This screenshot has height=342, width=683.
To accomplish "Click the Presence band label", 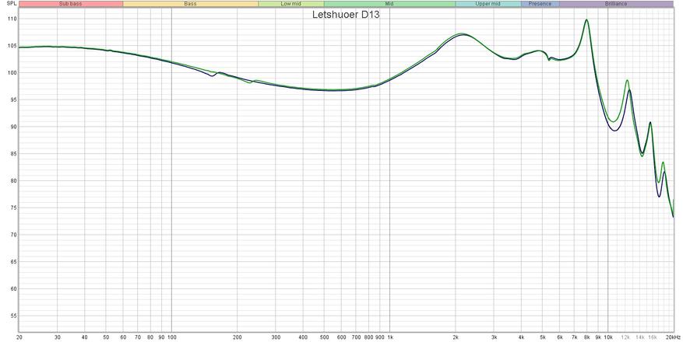I will pyautogui.click(x=540, y=4).
